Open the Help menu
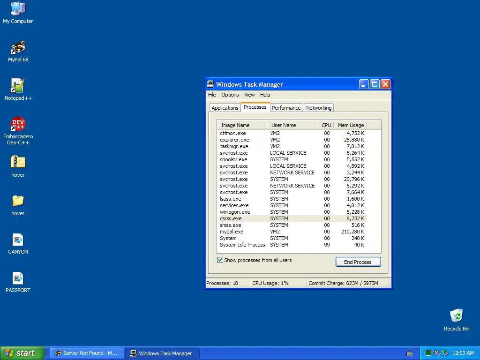The width and height of the screenshot is (480, 360). 265,95
